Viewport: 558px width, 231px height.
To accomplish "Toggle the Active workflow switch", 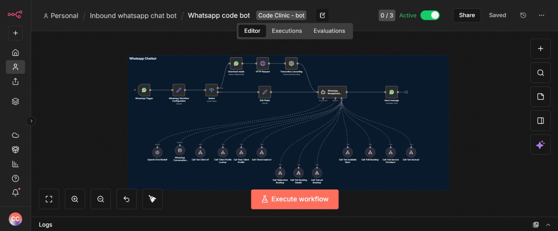I will [x=430, y=15].
